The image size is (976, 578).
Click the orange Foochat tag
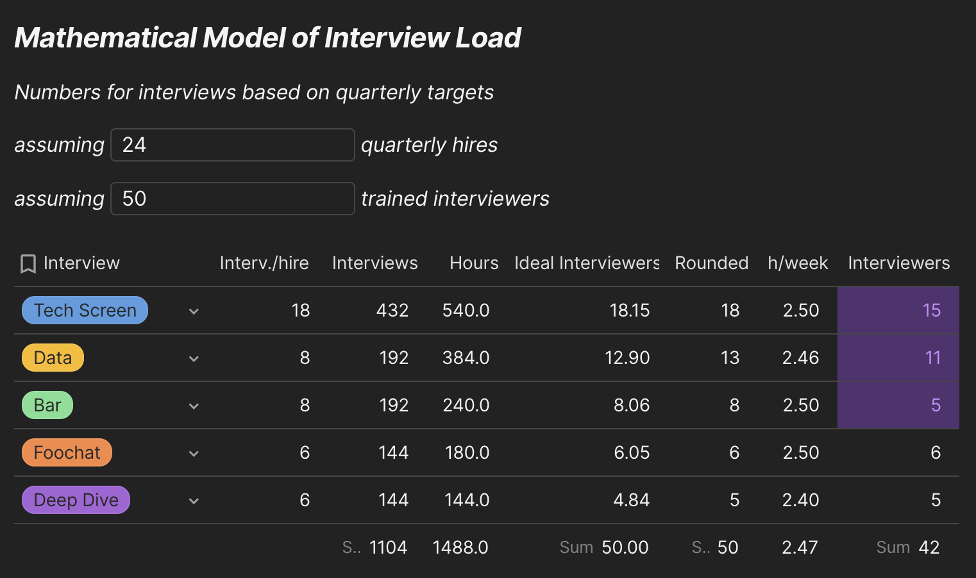click(x=67, y=452)
